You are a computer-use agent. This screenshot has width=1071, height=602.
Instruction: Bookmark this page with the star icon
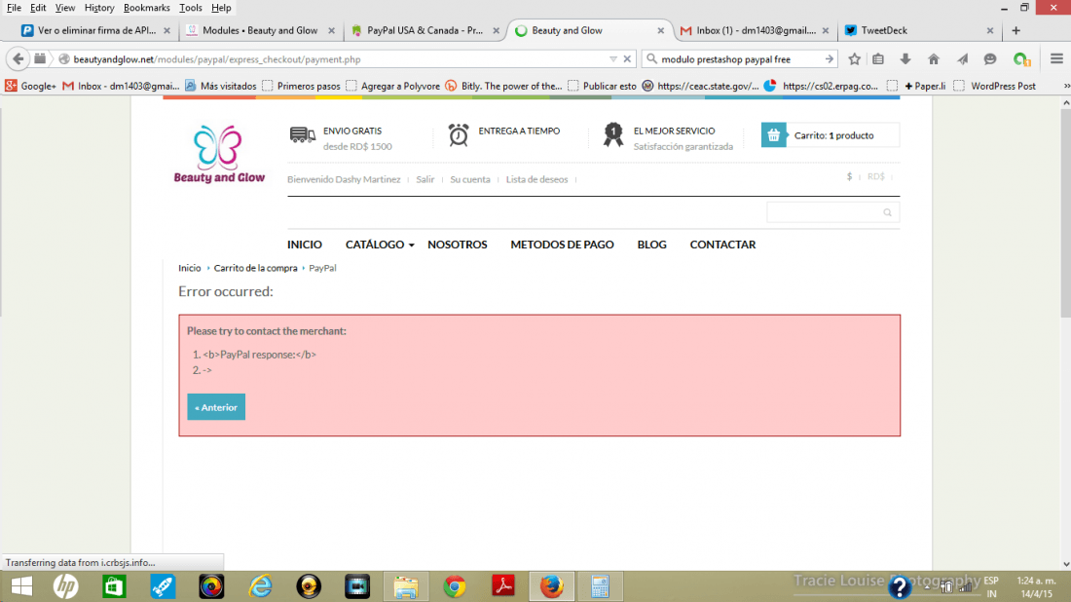pyautogui.click(x=854, y=59)
